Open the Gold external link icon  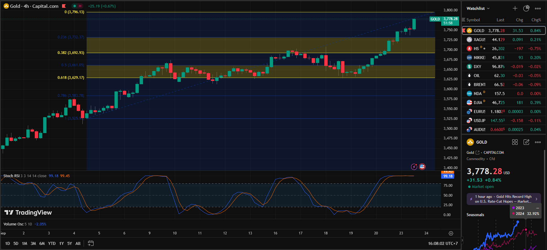click(477, 153)
